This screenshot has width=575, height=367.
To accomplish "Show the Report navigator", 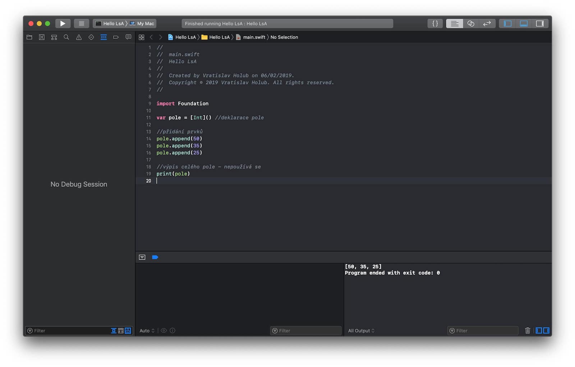I will point(128,37).
